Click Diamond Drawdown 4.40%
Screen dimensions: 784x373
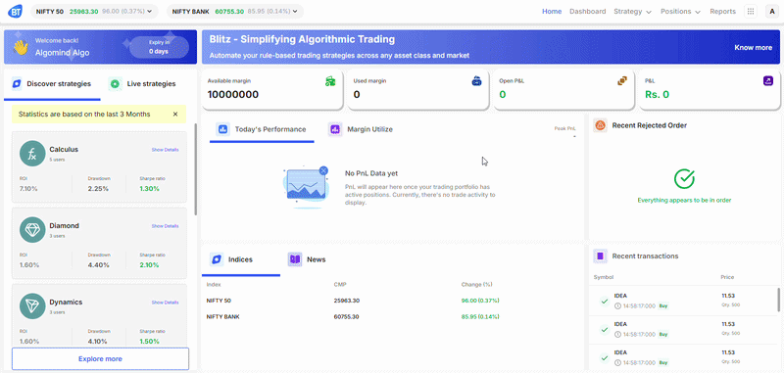pyautogui.click(x=98, y=265)
